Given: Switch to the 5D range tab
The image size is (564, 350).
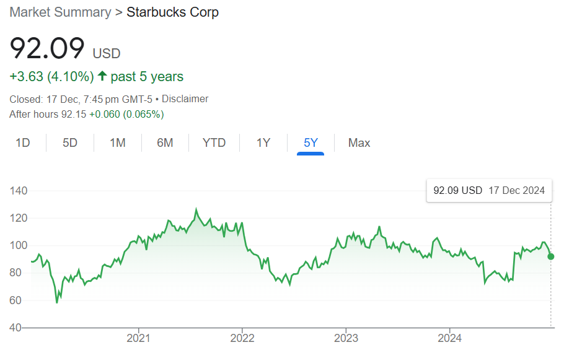Looking at the screenshot, I should (70, 143).
